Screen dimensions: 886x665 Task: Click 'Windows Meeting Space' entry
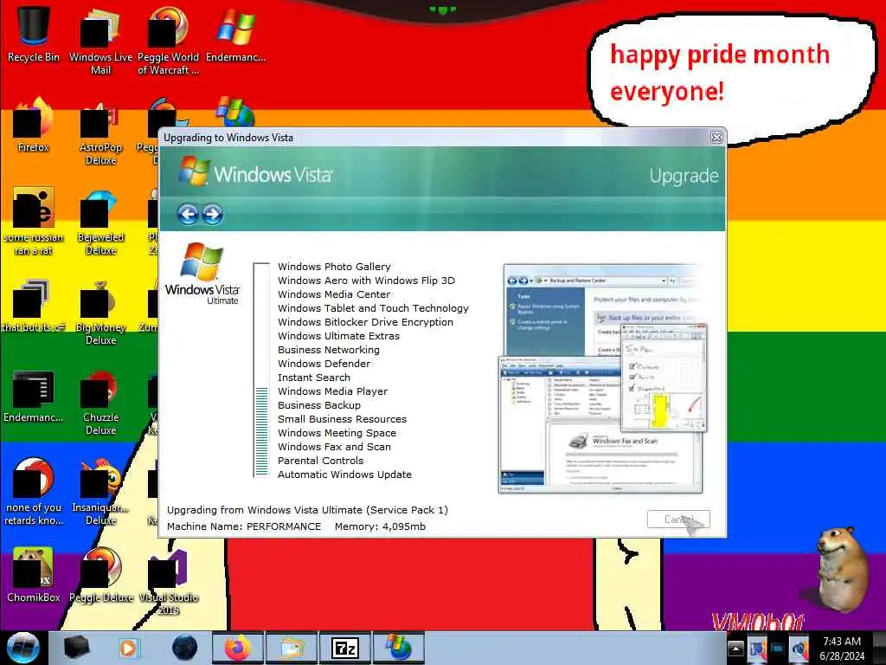pyautogui.click(x=337, y=433)
